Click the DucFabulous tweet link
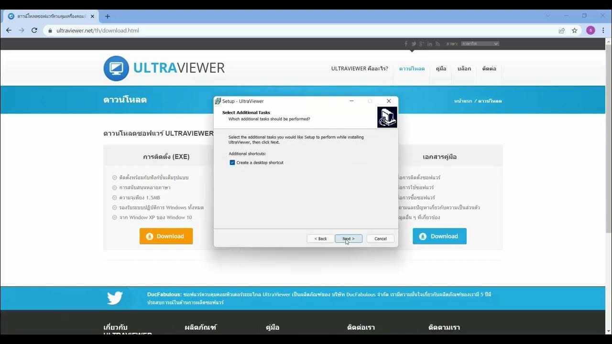This screenshot has height=344, width=612. [164, 294]
